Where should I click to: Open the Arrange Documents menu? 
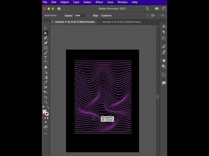tap(157, 9)
